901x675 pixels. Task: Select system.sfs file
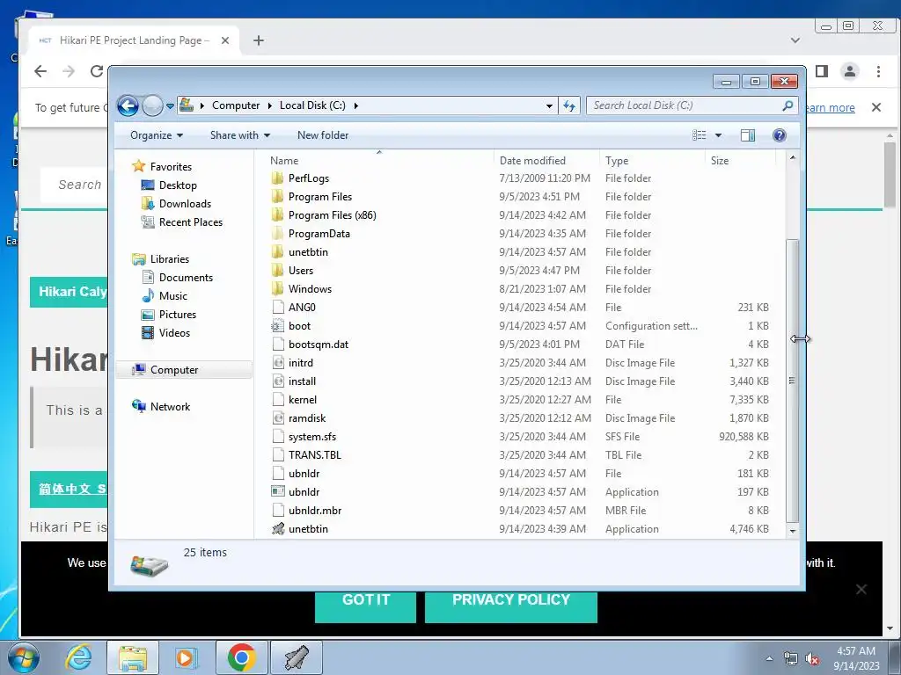[x=312, y=437]
